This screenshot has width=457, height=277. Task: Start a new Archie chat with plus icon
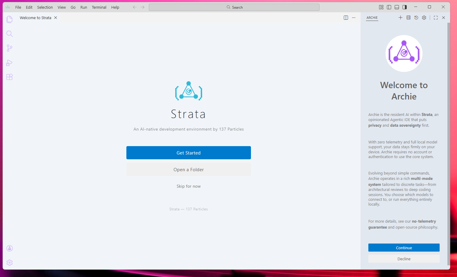[x=400, y=18]
